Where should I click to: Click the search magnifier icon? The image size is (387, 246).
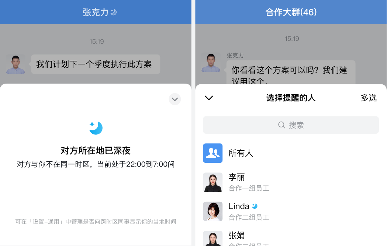[281, 125]
